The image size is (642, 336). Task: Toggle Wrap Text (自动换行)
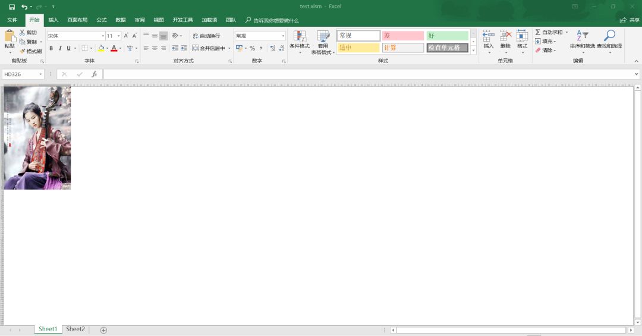click(x=206, y=36)
